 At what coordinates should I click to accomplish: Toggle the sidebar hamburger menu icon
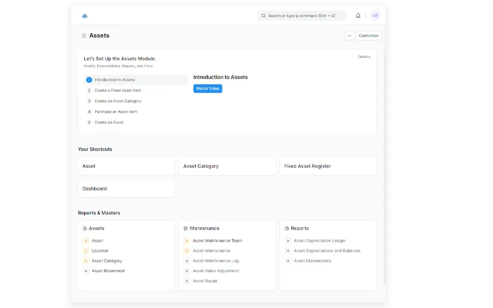[84, 36]
